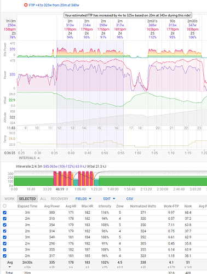Uncheck the 3m 380w interval row

(5, 213)
